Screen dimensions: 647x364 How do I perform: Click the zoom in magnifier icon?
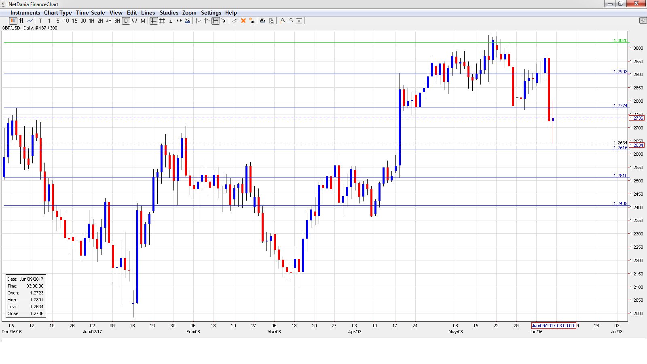click(x=283, y=21)
